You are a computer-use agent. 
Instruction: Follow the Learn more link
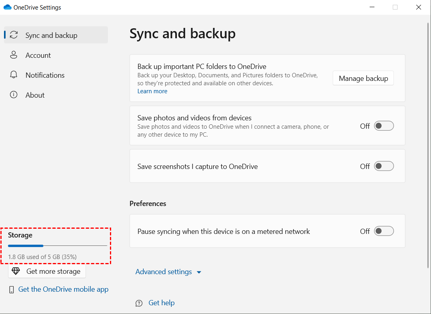[152, 91]
